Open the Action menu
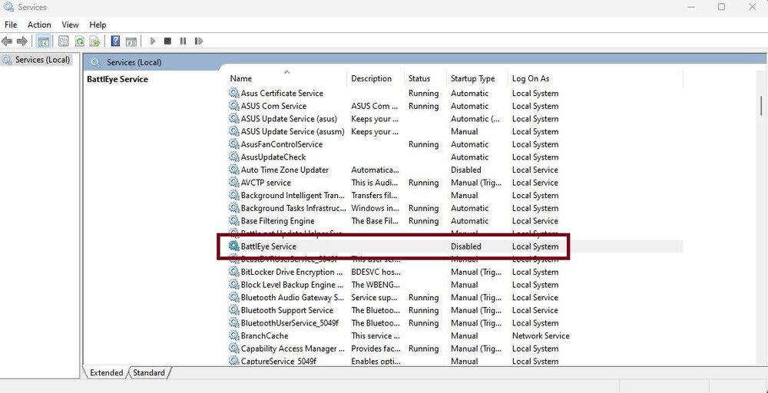 click(39, 25)
